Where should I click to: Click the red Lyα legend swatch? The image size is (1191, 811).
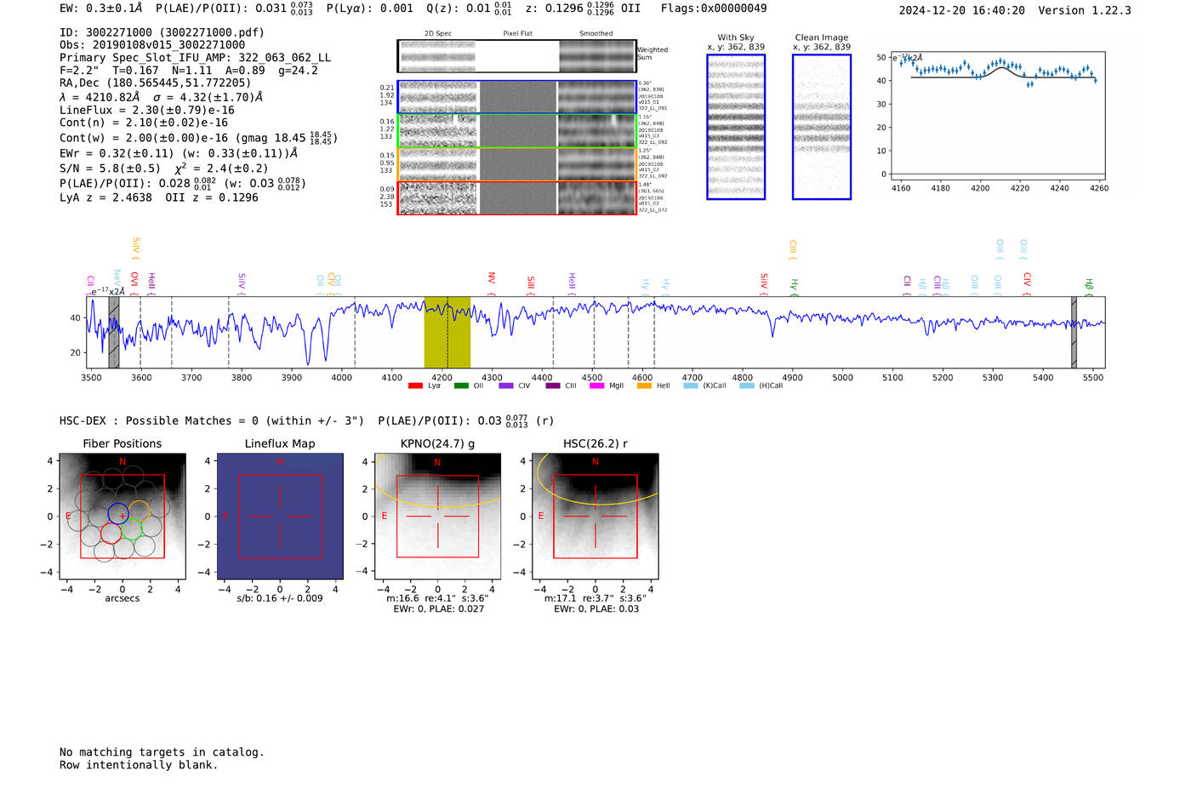415,386
